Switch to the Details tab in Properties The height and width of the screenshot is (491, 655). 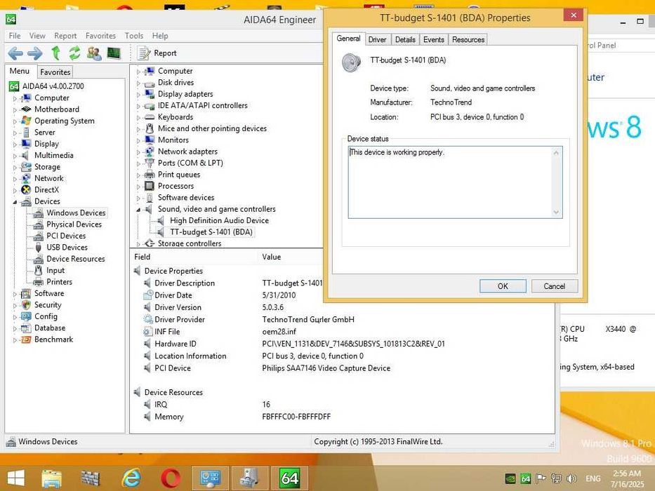click(405, 40)
